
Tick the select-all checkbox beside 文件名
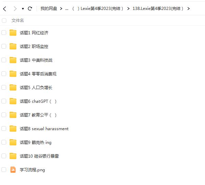pos(4,21)
